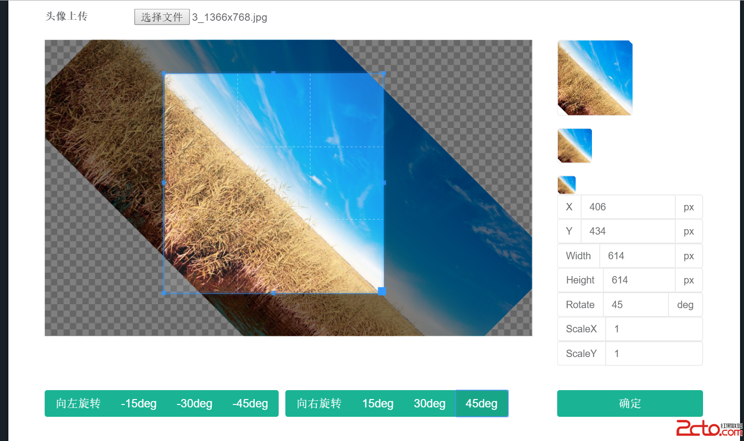The height and width of the screenshot is (441, 744).
Task: Click the X coordinate input field
Action: point(628,207)
